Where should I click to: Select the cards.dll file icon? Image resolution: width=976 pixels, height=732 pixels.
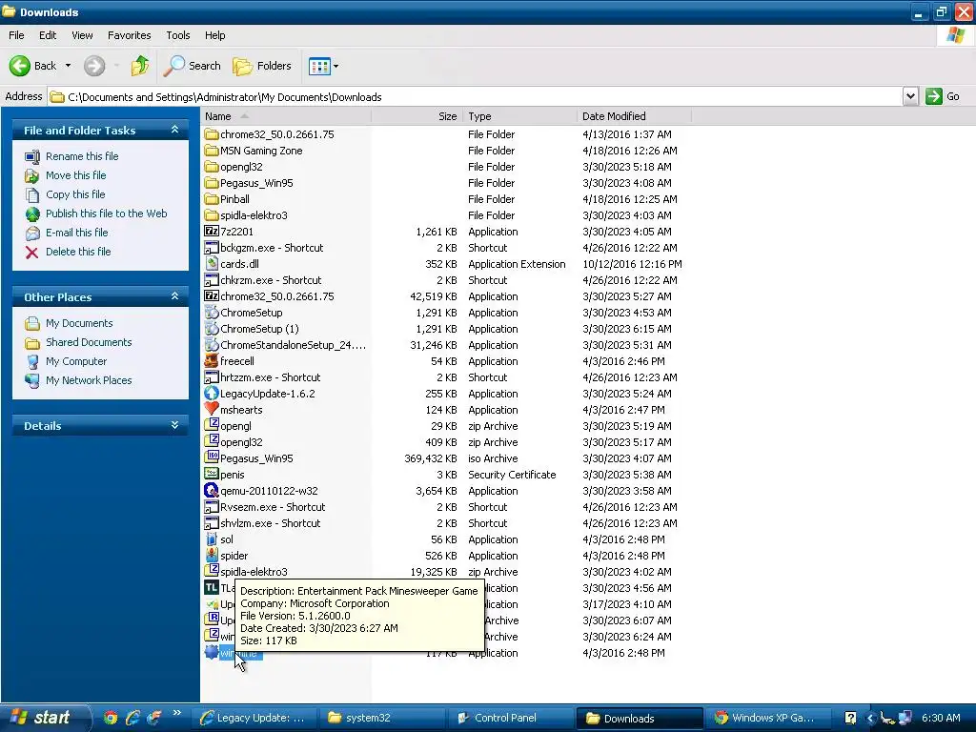212,263
